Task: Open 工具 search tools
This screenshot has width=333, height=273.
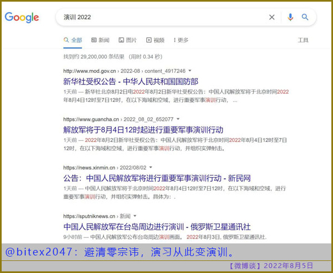Action: pos(303,40)
